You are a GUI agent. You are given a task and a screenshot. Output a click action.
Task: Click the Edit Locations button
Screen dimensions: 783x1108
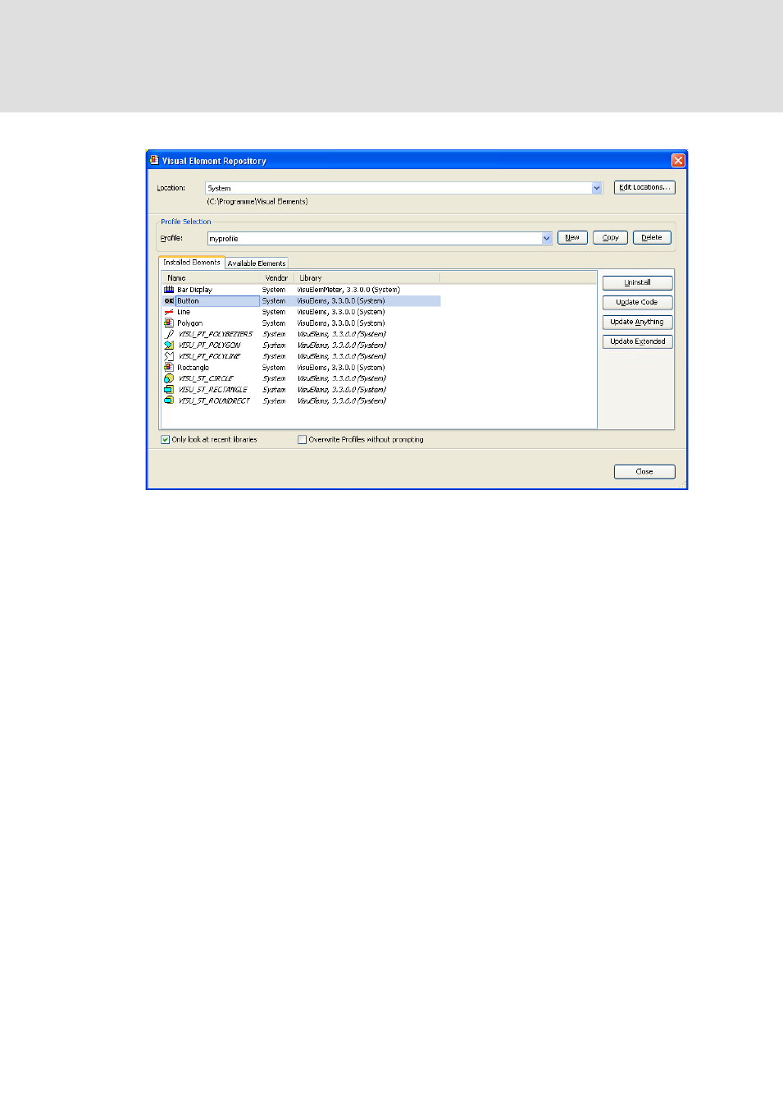point(644,187)
